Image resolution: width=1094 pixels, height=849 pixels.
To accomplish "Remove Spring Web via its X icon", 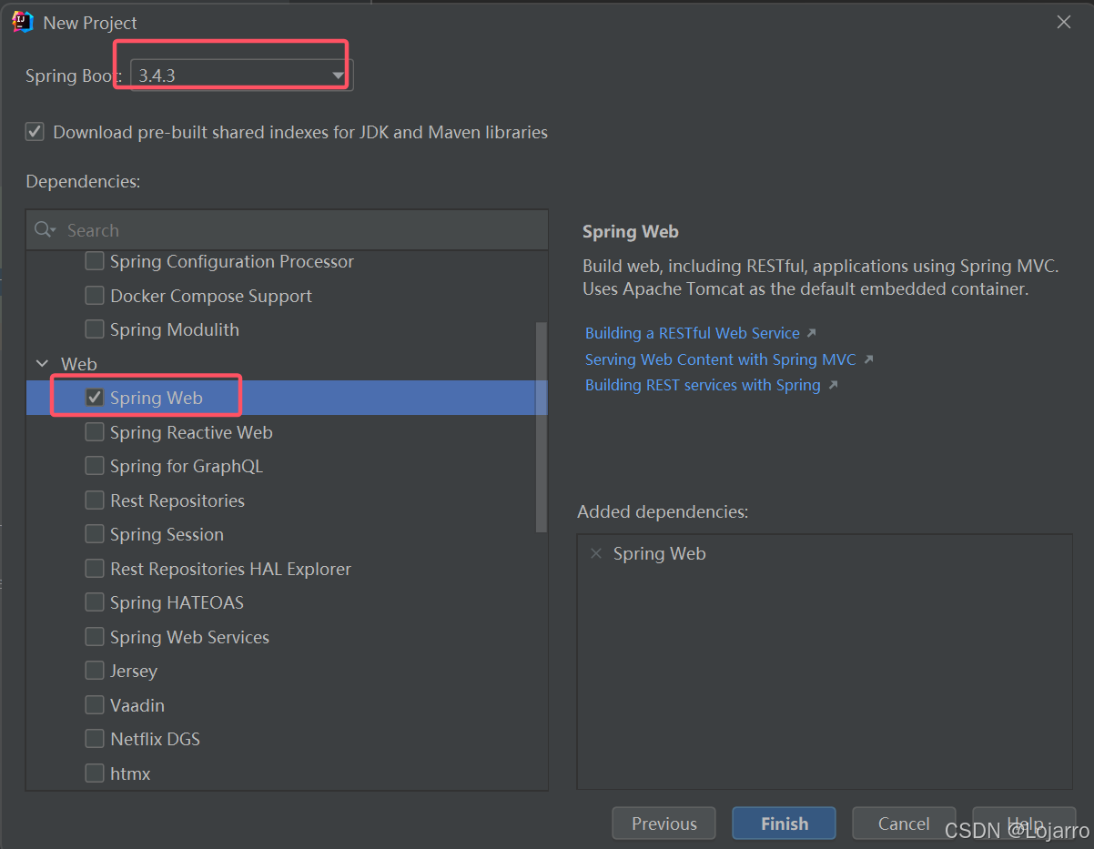I will click(596, 553).
